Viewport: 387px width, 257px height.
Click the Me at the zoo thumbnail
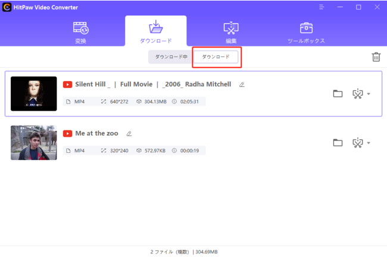34,143
